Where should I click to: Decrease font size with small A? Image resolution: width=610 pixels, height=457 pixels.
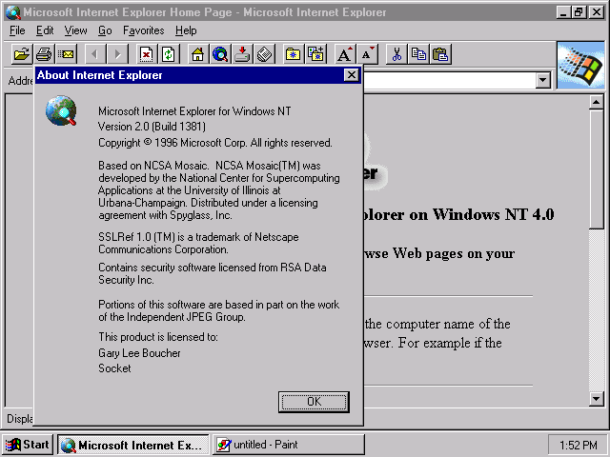pos(367,54)
